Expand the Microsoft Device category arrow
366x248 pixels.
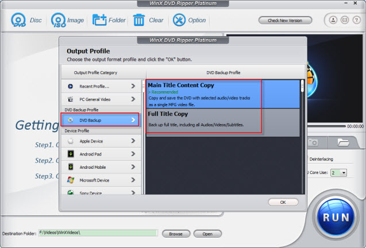133,180
